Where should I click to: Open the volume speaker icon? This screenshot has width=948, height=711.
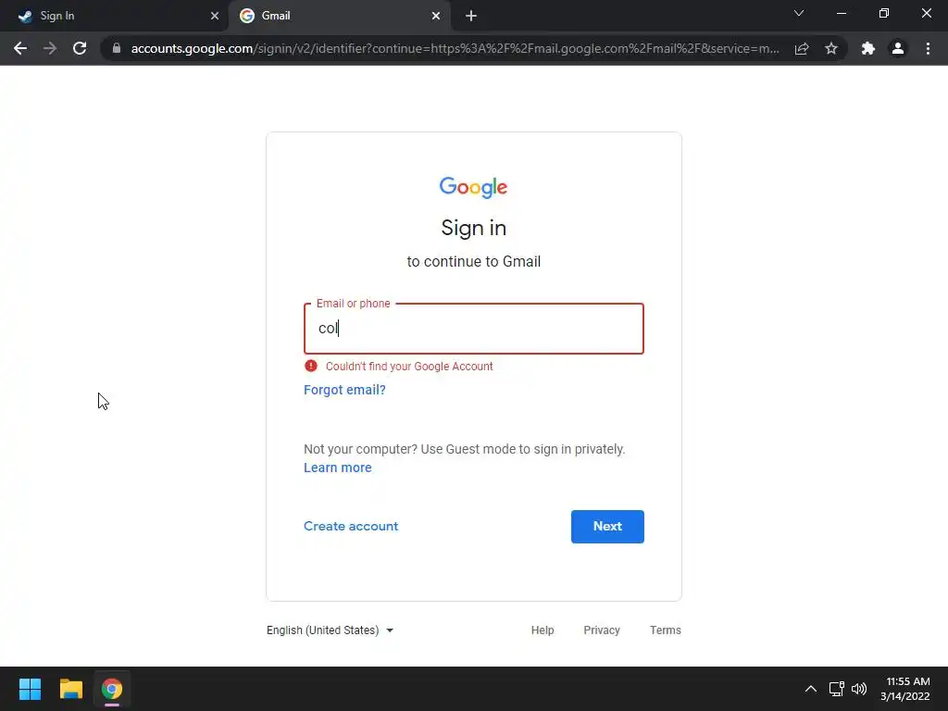[859, 689]
